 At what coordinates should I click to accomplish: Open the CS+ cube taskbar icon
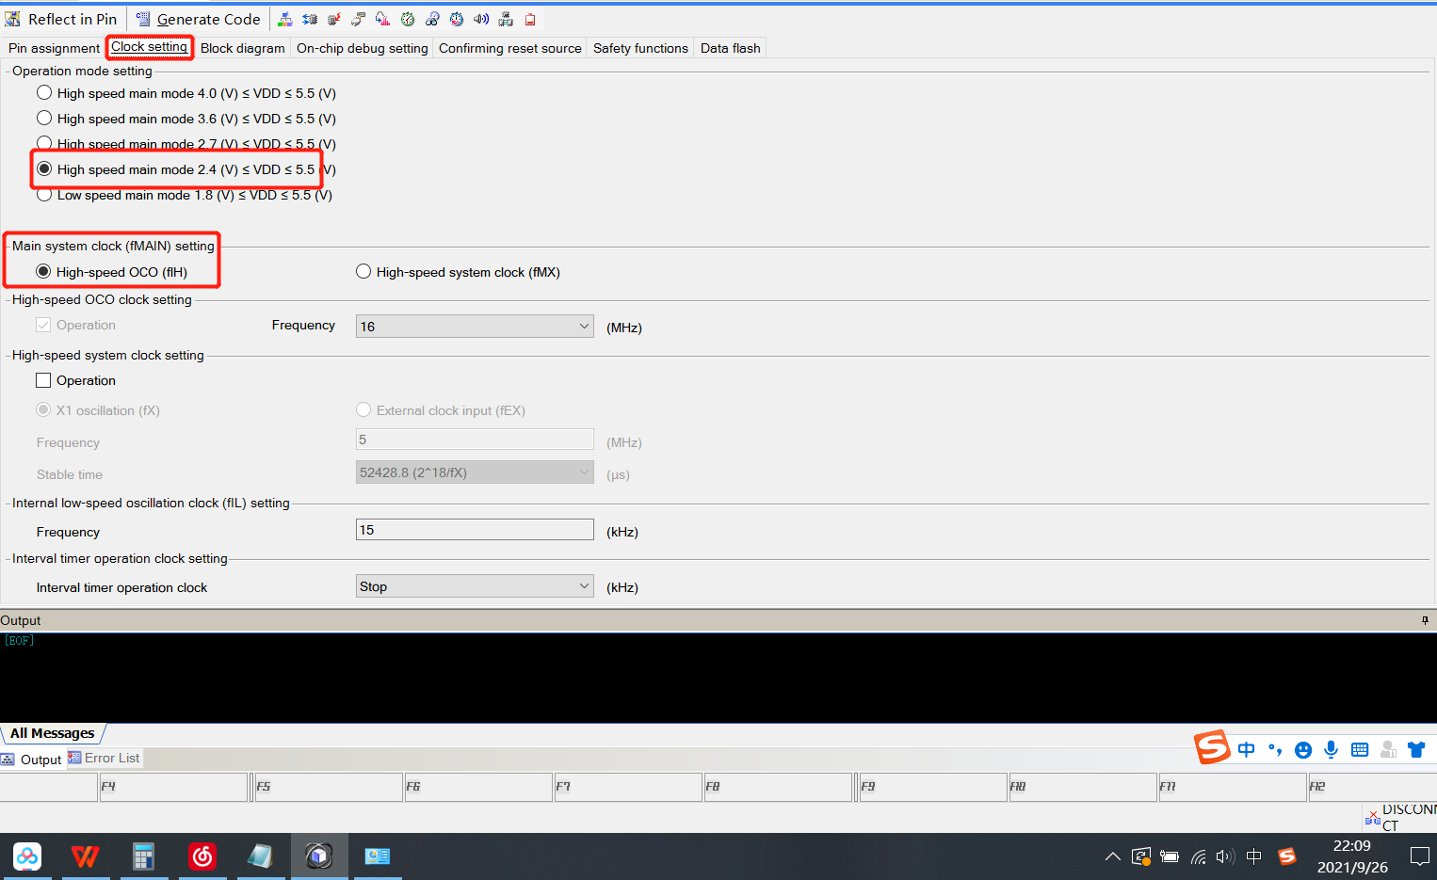point(319,856)
